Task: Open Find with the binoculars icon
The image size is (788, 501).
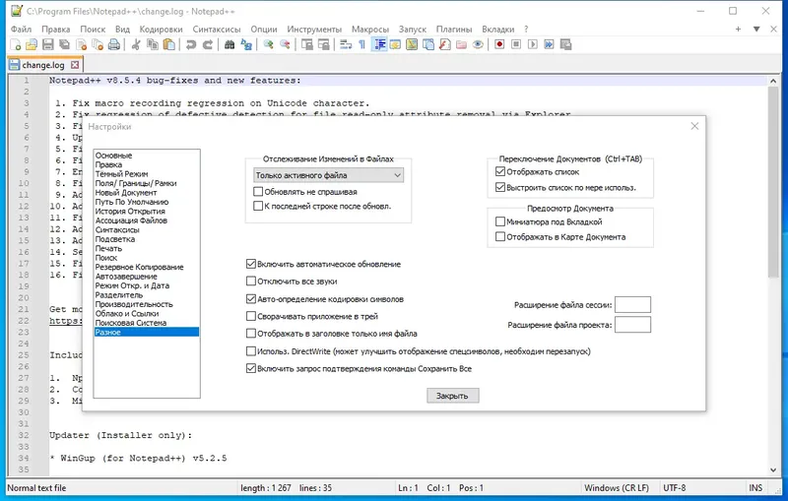Action: pyautogui.click(x=230, y=44)
